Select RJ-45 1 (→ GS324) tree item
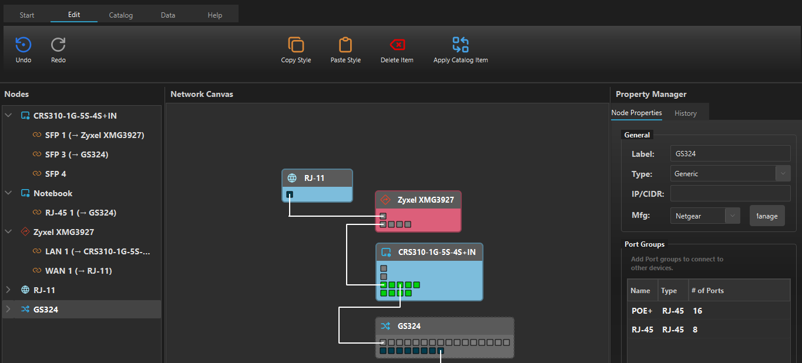The height and width of the screenshot is (363, 802). pos(80,213)
